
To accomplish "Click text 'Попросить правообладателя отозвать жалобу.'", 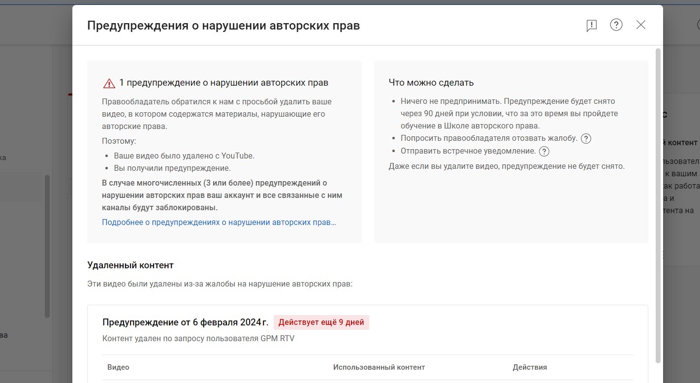I will pyautogui.click(x=489, y=138).
